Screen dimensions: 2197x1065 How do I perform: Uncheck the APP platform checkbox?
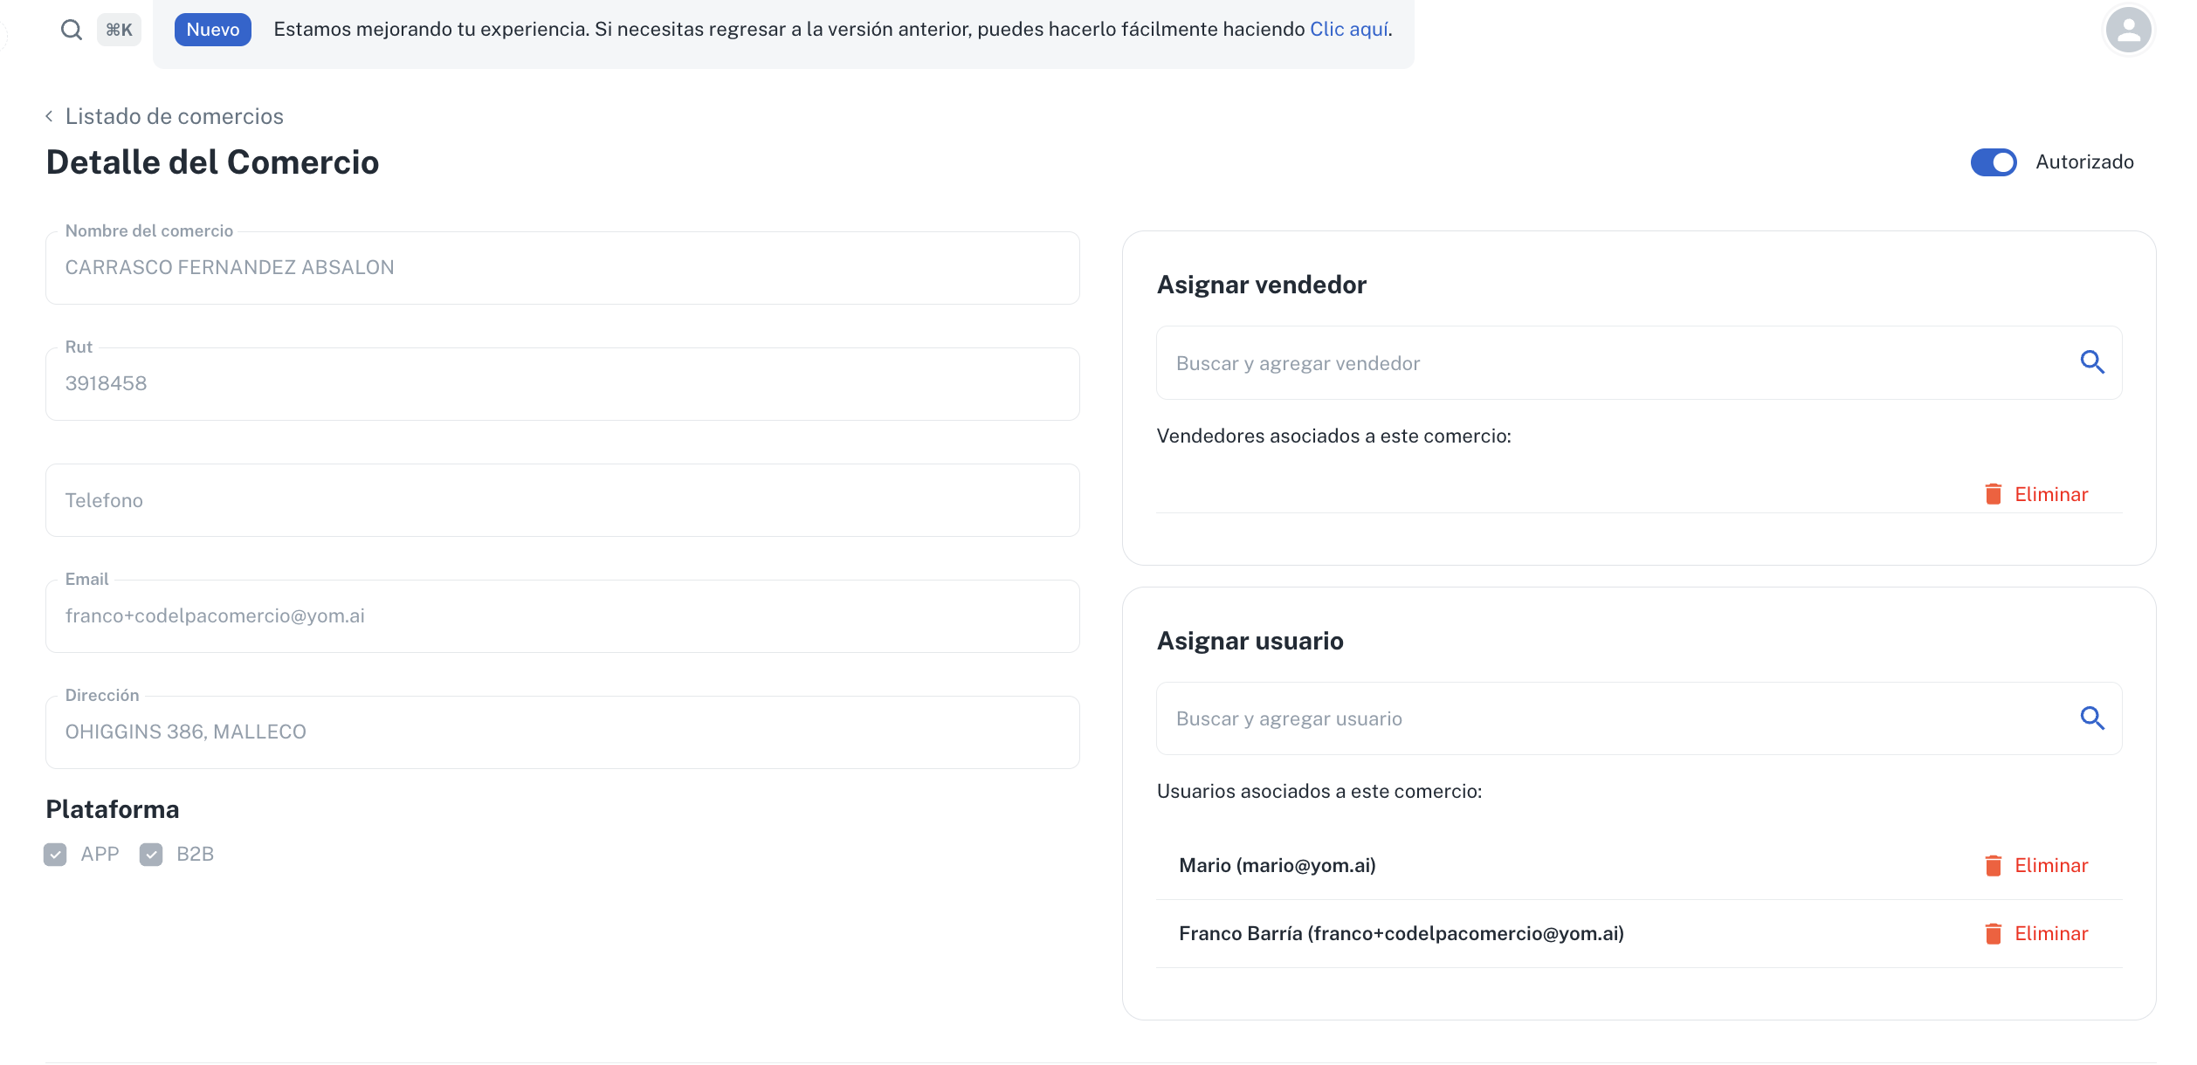click(x=55, y=855)
